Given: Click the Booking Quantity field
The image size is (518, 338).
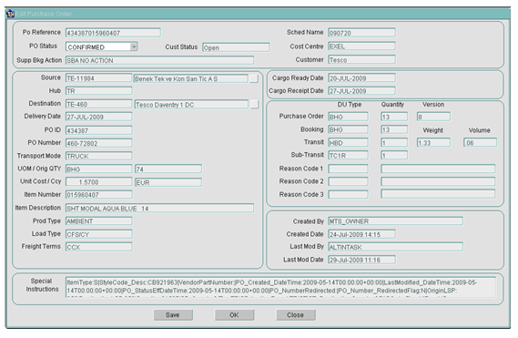Looking at the screenshot, I should coord(394,129).
